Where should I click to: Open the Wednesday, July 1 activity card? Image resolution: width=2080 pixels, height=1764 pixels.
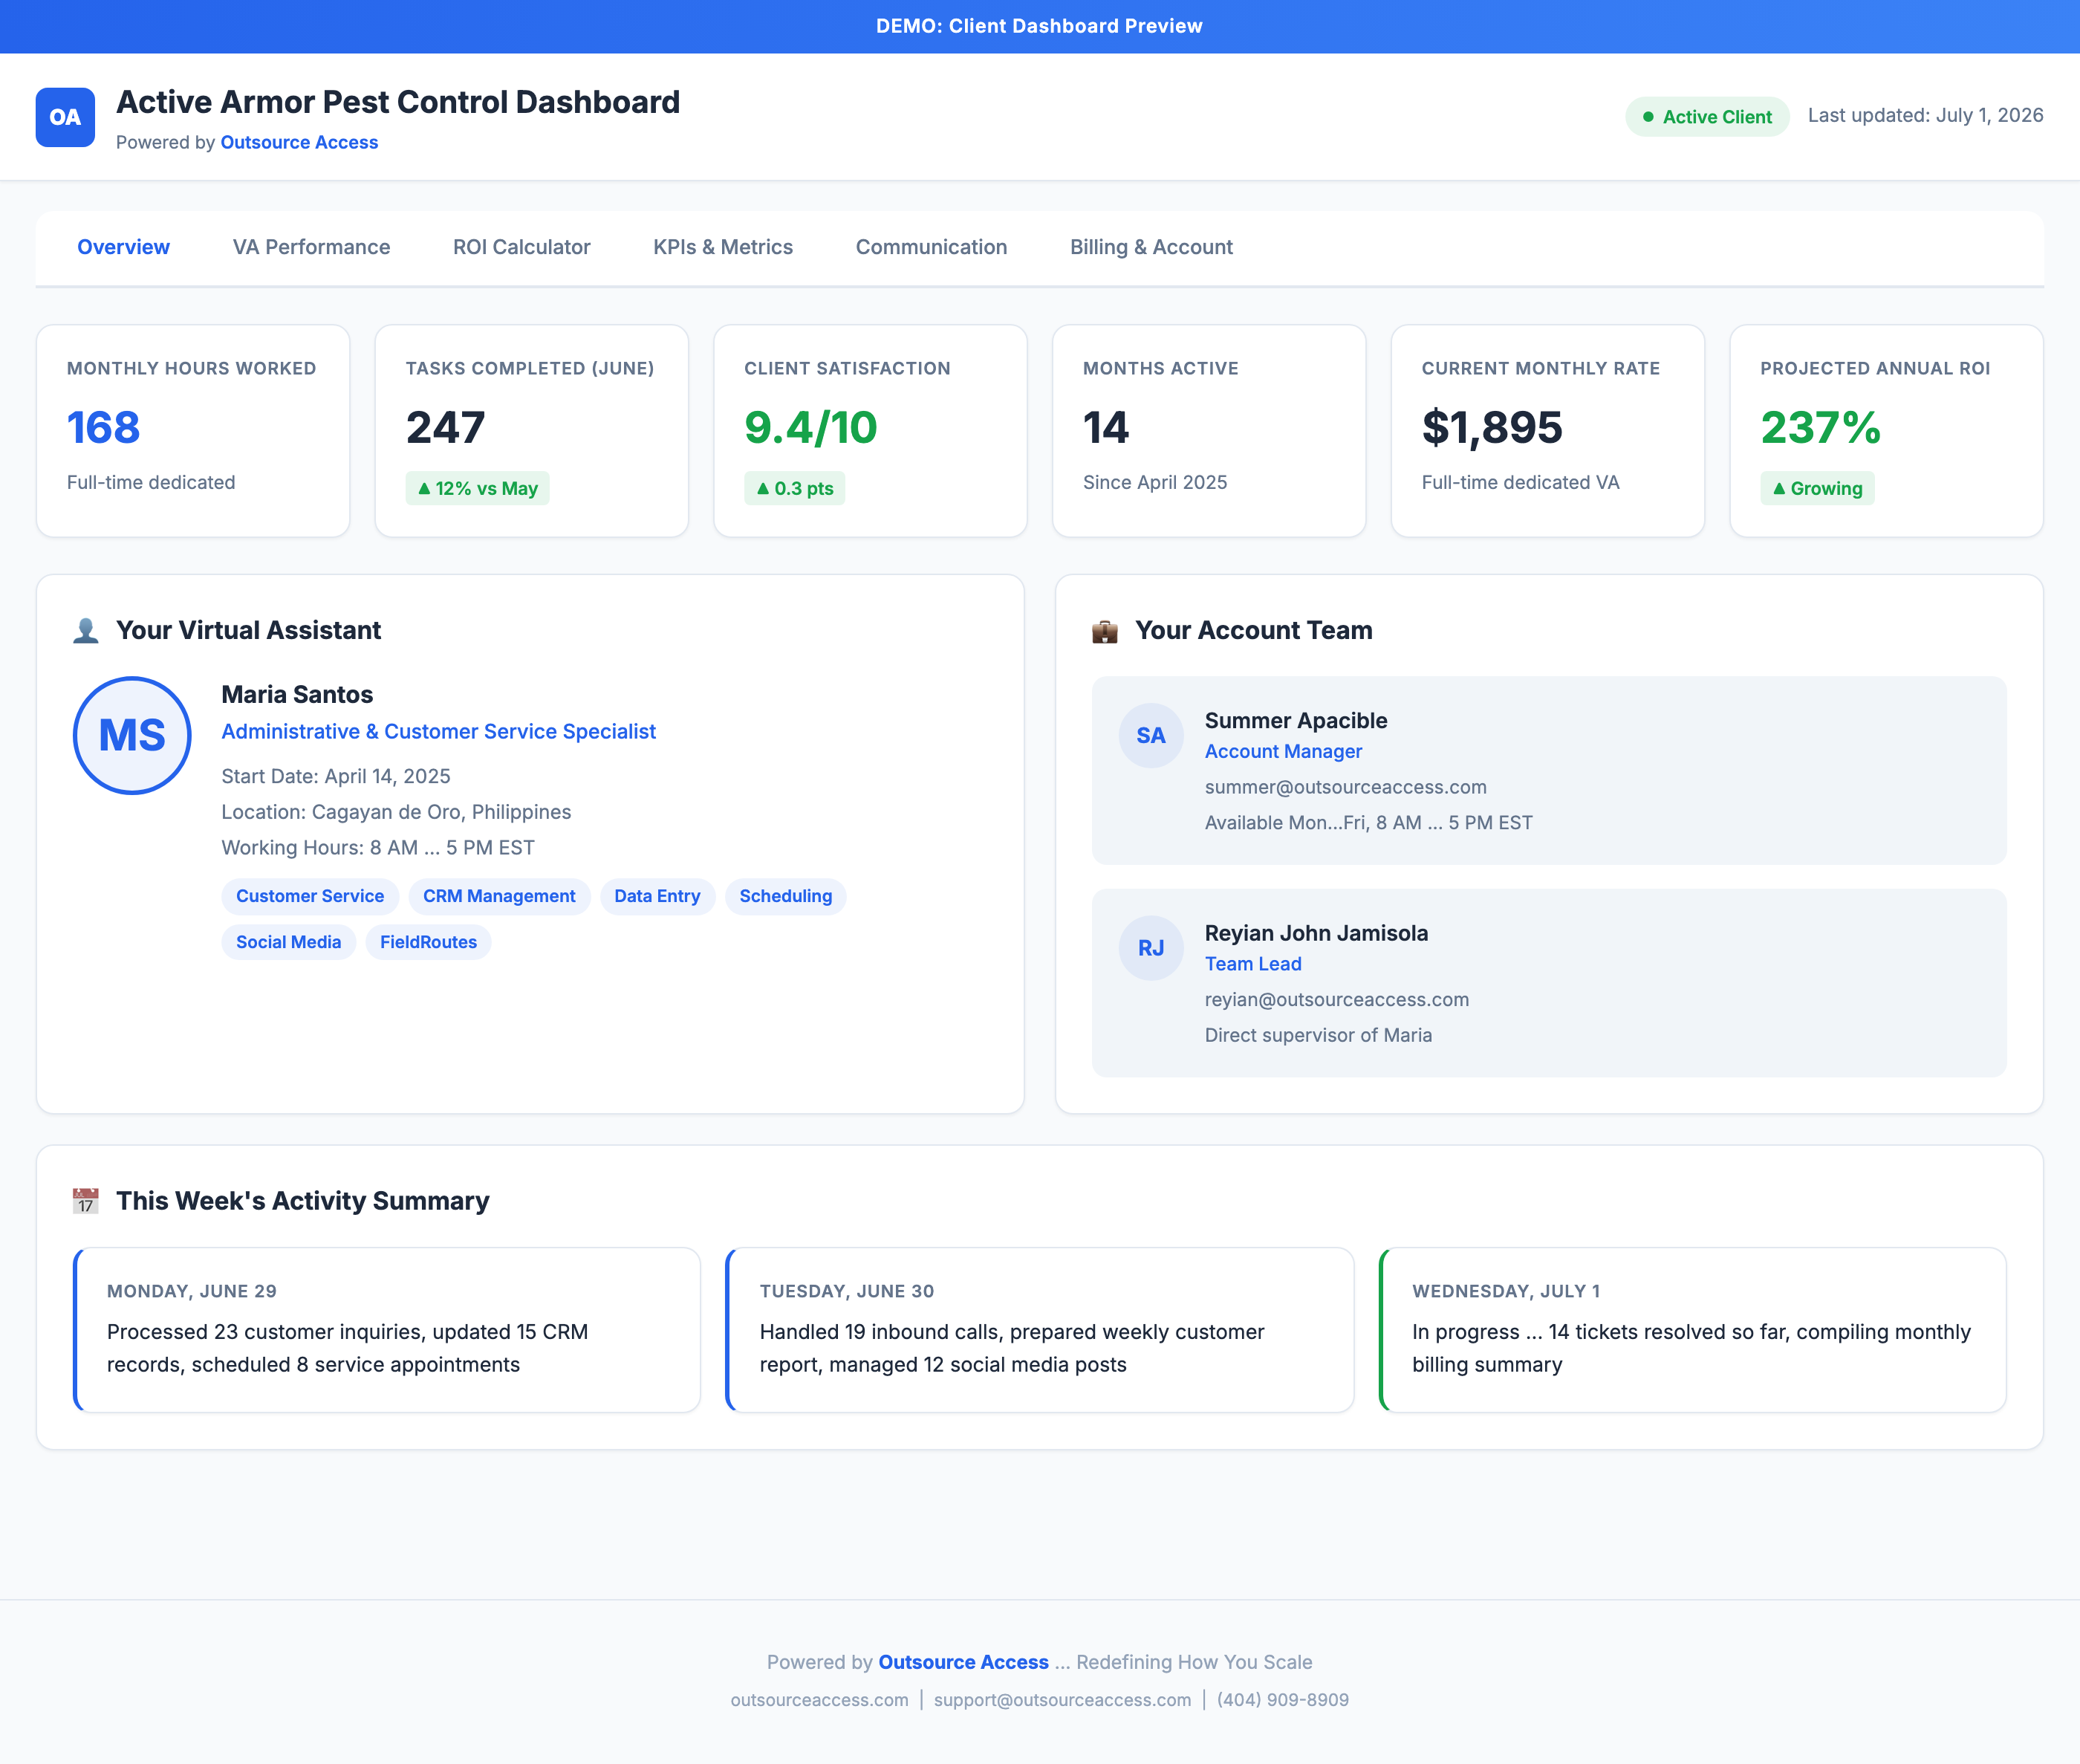tap(1692, 1330)
